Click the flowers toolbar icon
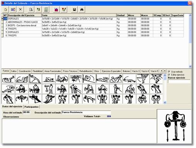Screen dimensions: 196x148 click(64, 10)
